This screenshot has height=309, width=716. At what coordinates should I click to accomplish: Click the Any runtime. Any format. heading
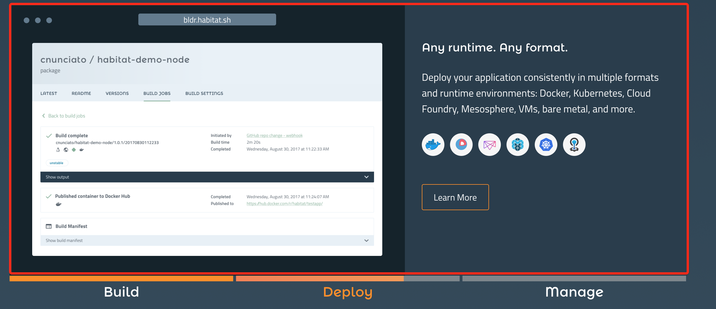(x=495, y=48)
